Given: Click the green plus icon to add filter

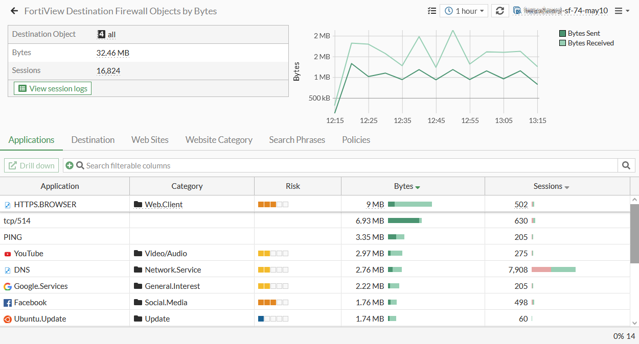Looking at the screenshot, I should point(70,165).
